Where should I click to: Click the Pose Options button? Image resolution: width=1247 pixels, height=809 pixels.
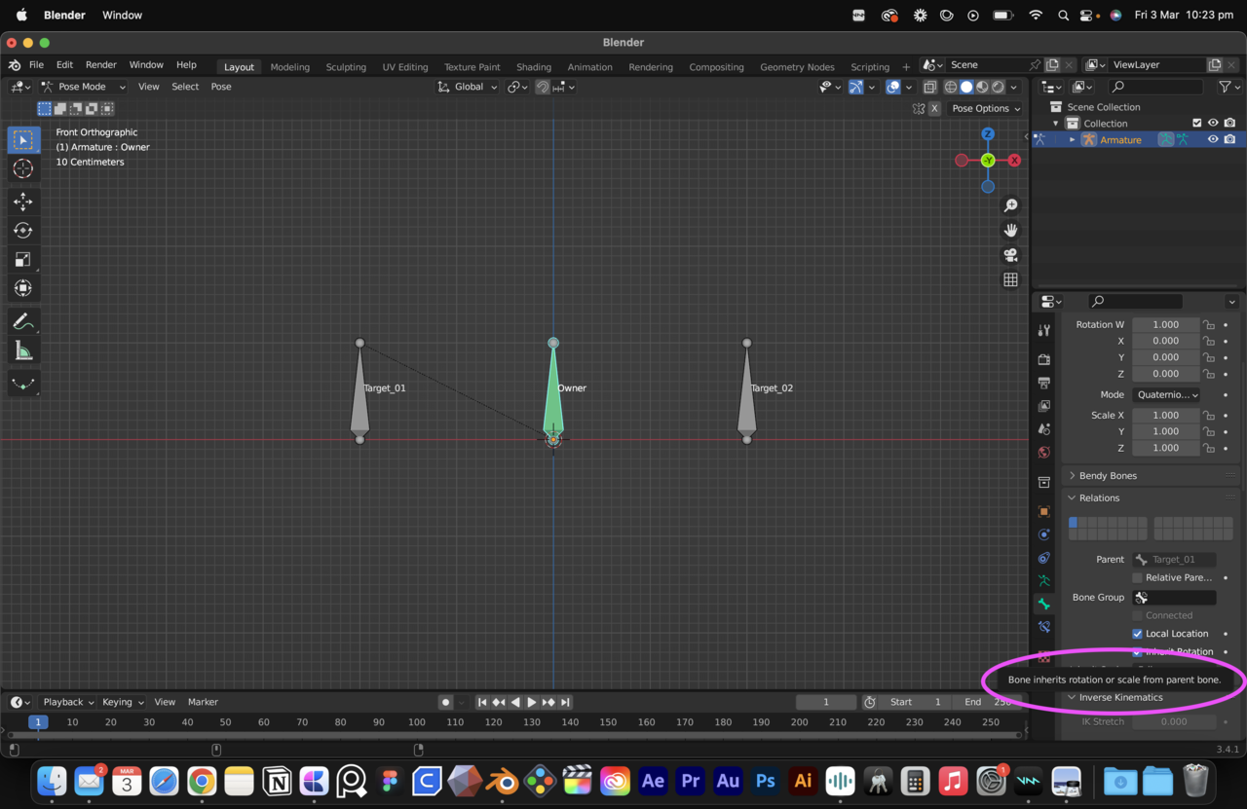[x=986, y=109]
